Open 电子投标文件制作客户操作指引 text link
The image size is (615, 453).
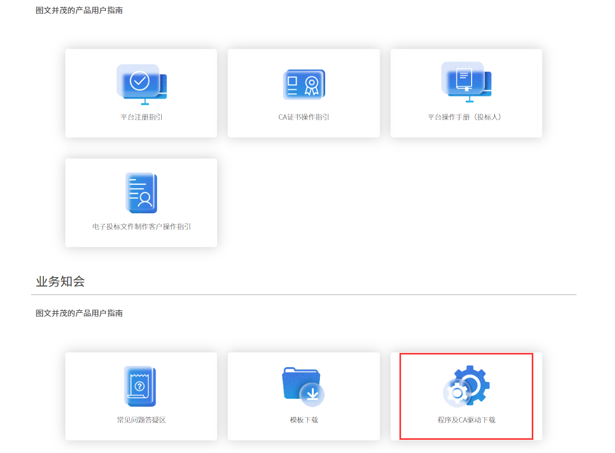coord(141,226)
